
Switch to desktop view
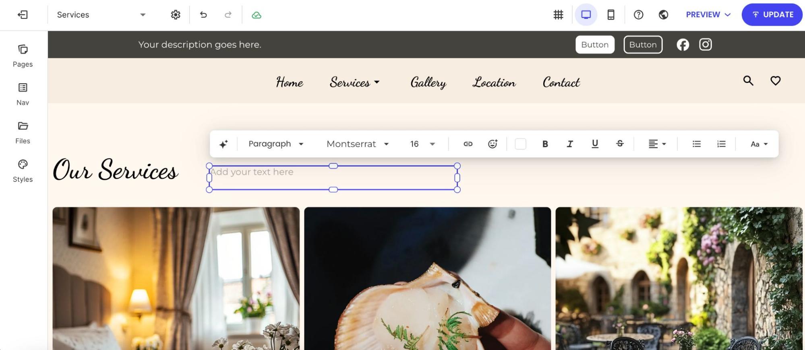[x=586, y=15]
